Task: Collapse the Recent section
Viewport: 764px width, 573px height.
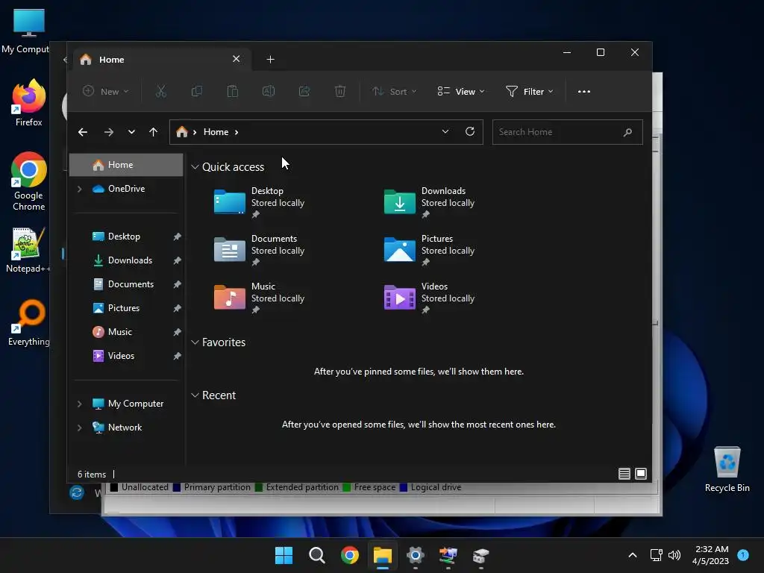Action: pyautogui.click(x=195, y=395)
